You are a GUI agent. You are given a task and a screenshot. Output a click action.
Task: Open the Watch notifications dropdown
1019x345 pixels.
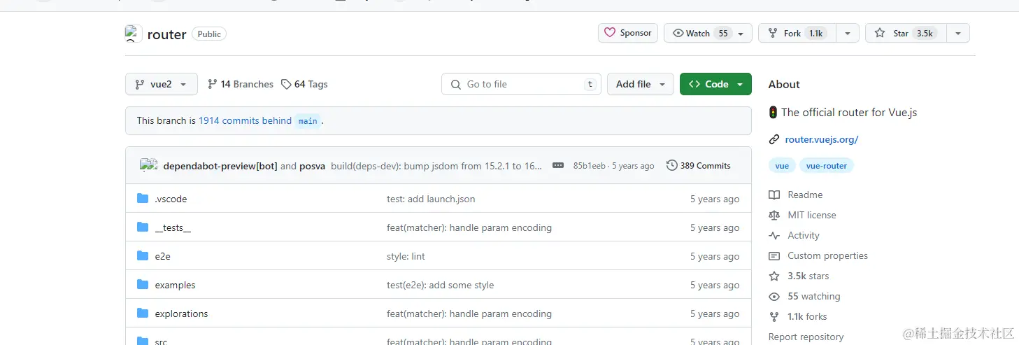point(708,33)
